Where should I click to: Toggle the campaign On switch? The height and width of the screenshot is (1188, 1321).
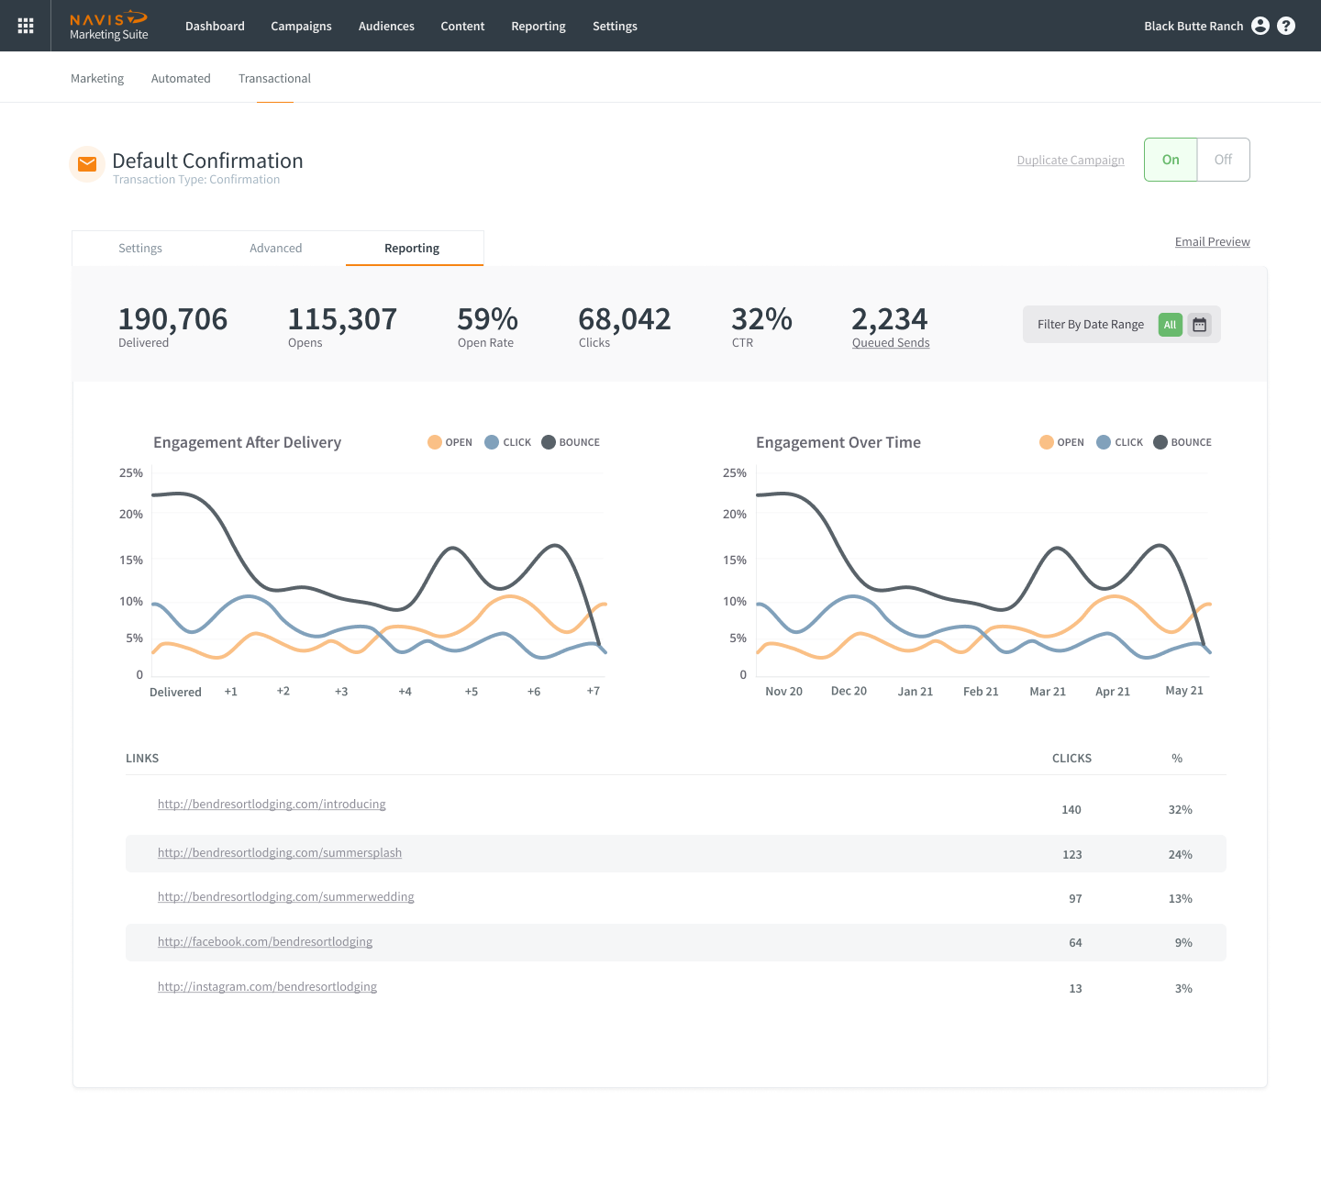click(1171, 160)
